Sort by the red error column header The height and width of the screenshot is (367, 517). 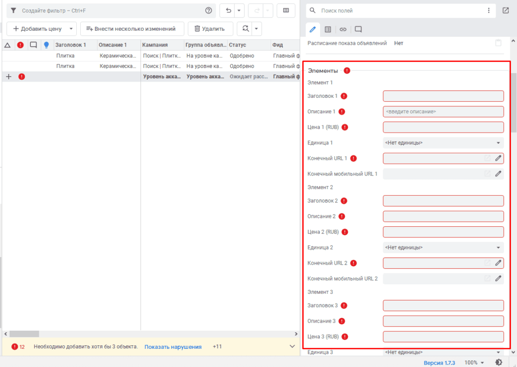tap(20, 45)
